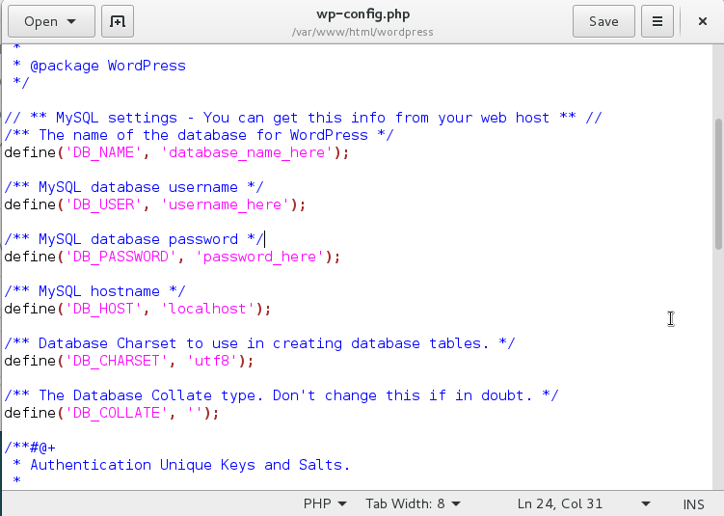
Task: Click the vertical scrollbar thumb
Action: pyautogui.click(x=718, y=184)
